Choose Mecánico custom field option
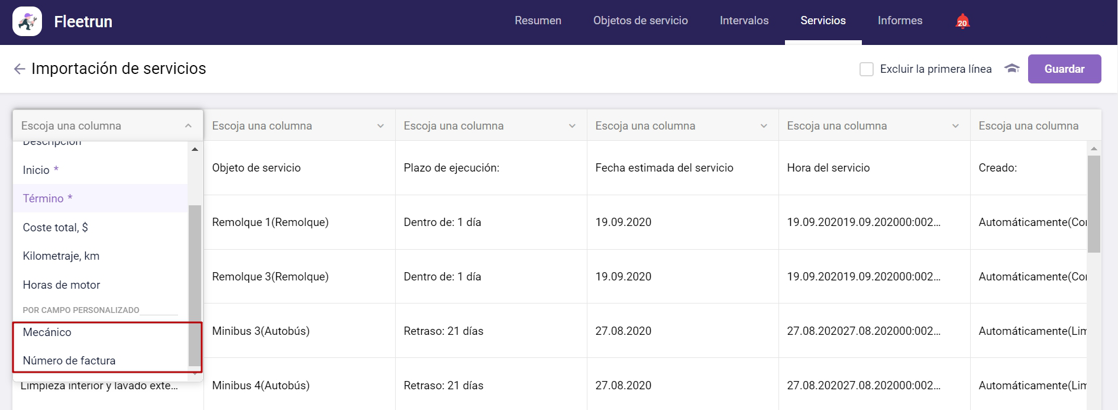The image size is (1118, 410). pyautogui.click(x=100, y=332)
